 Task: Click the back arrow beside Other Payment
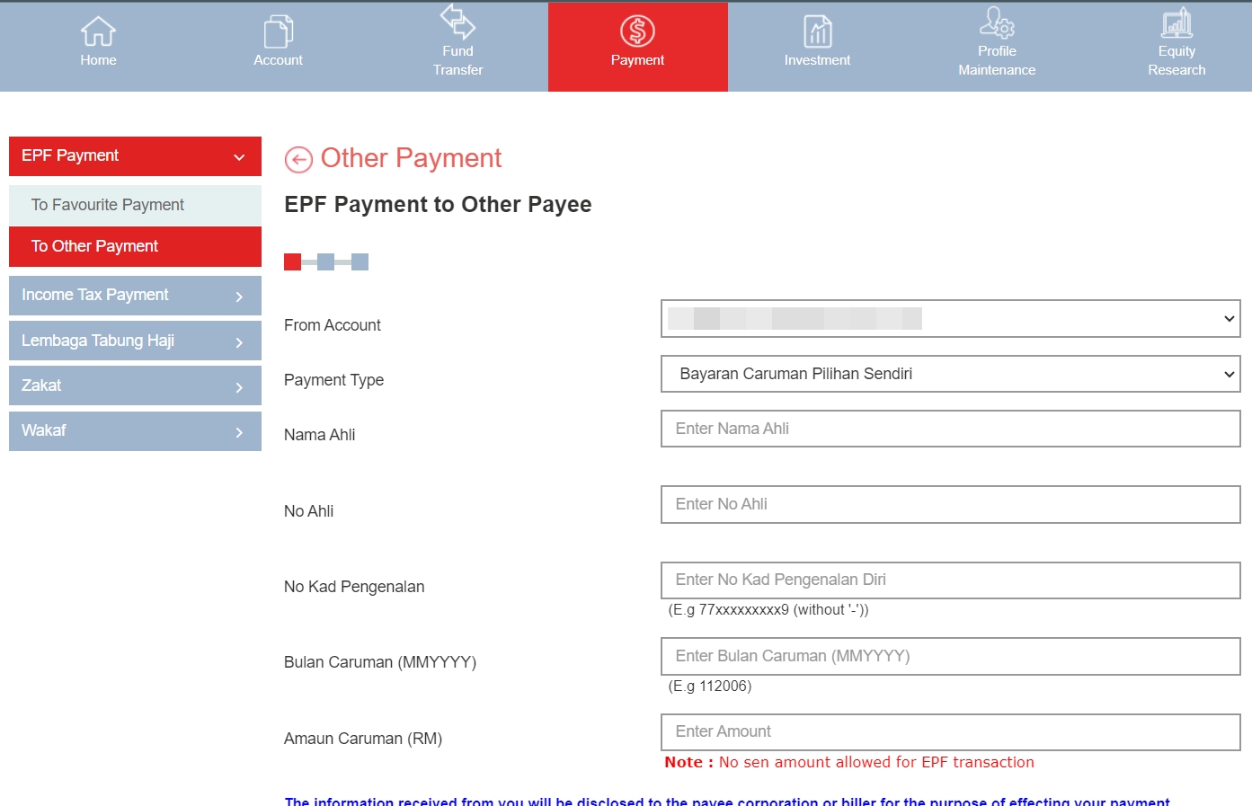tap(298, 160)
